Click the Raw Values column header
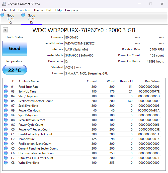The image size is (168, 173). (152, 81)
